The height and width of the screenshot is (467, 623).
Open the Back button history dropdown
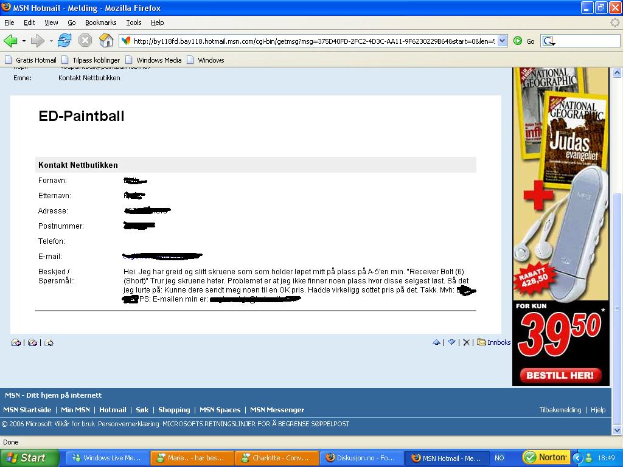24,41
